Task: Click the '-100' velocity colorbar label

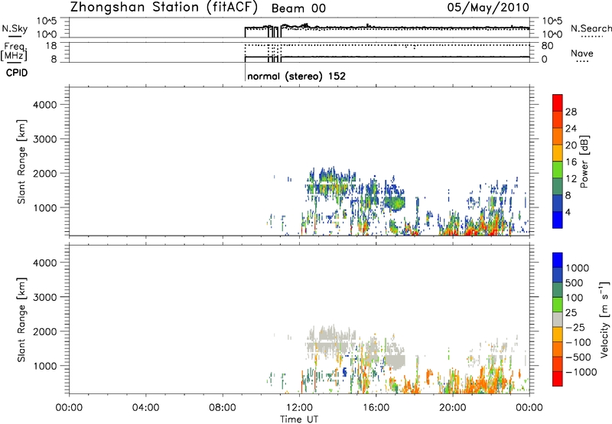Action: click(x=578, y=342)
